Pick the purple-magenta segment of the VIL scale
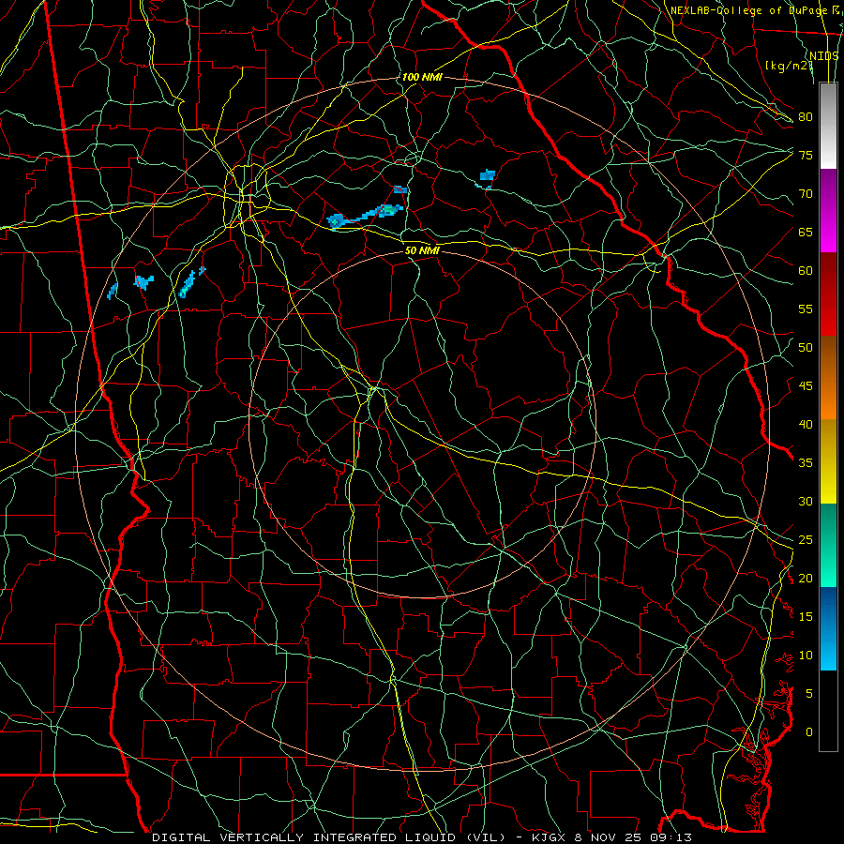 [x=828, y=210]
